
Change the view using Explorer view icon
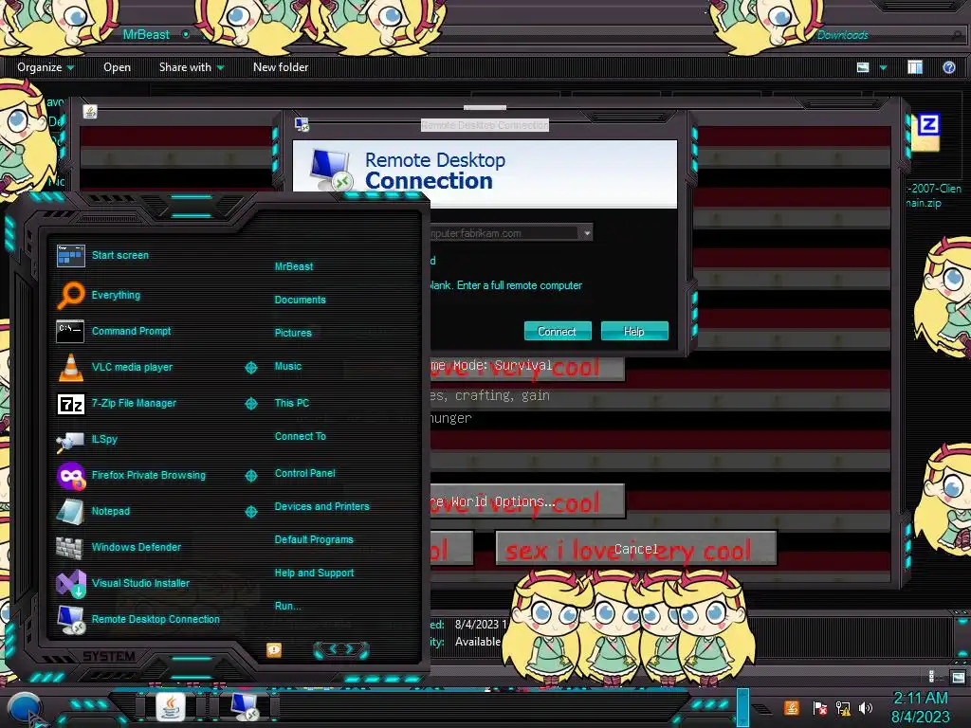pyautogui.click(x=863, y=67)
